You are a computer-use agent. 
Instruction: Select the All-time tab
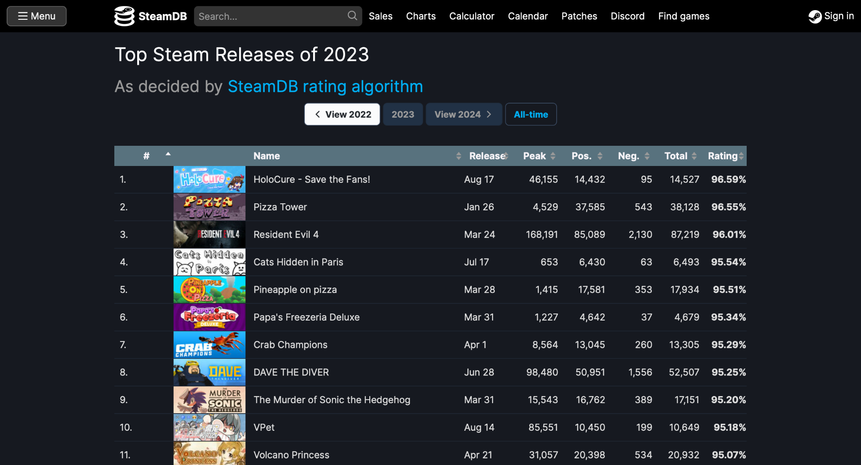530,115
